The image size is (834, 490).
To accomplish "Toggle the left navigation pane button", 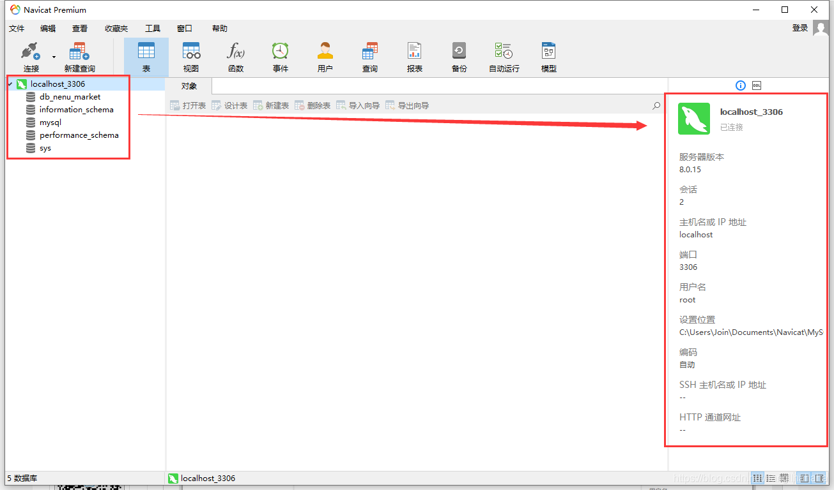I will [x=805, y=478].
